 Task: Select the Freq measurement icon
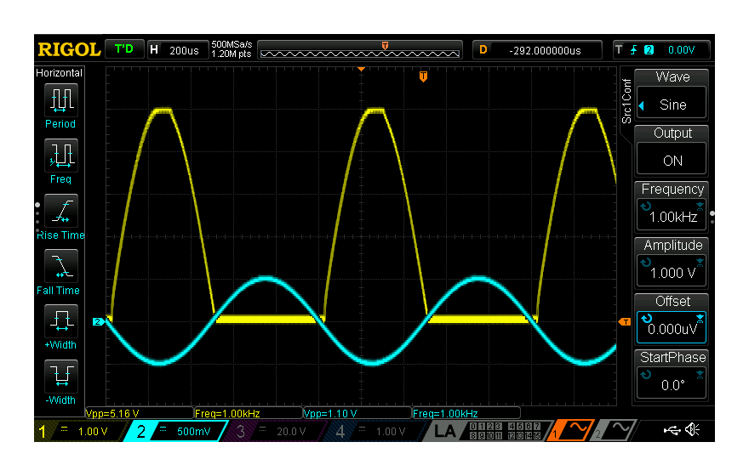pyautogui.click(x=60, y=156)
